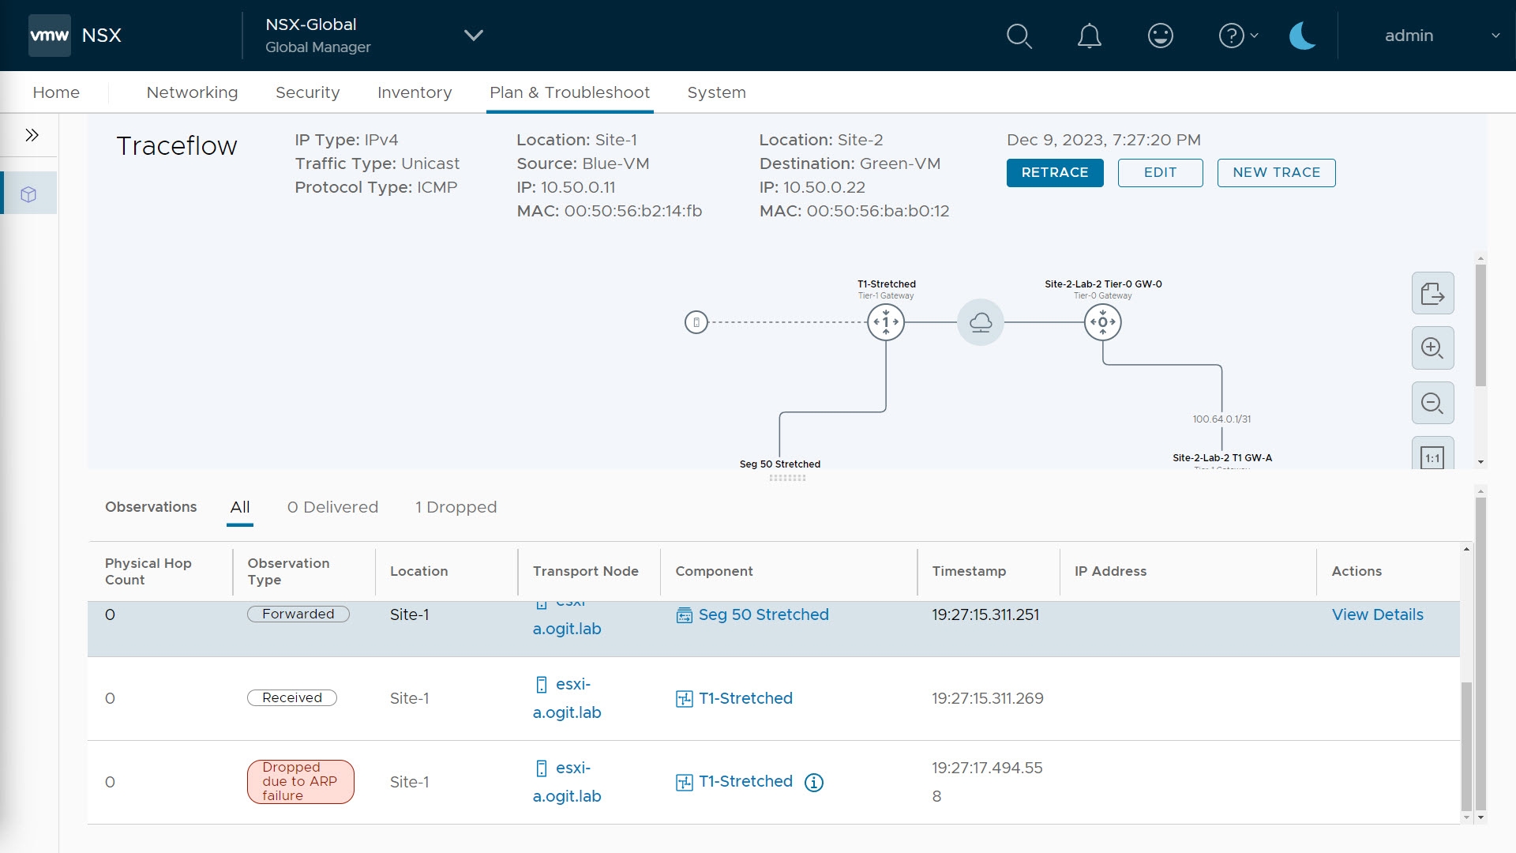Open the Networking menu tab
The height and width of the screenshot is (853, 1516).
point(192,92)
